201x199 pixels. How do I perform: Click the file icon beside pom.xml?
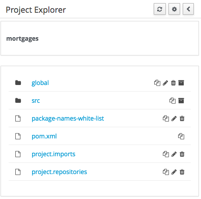coord(18,136)
